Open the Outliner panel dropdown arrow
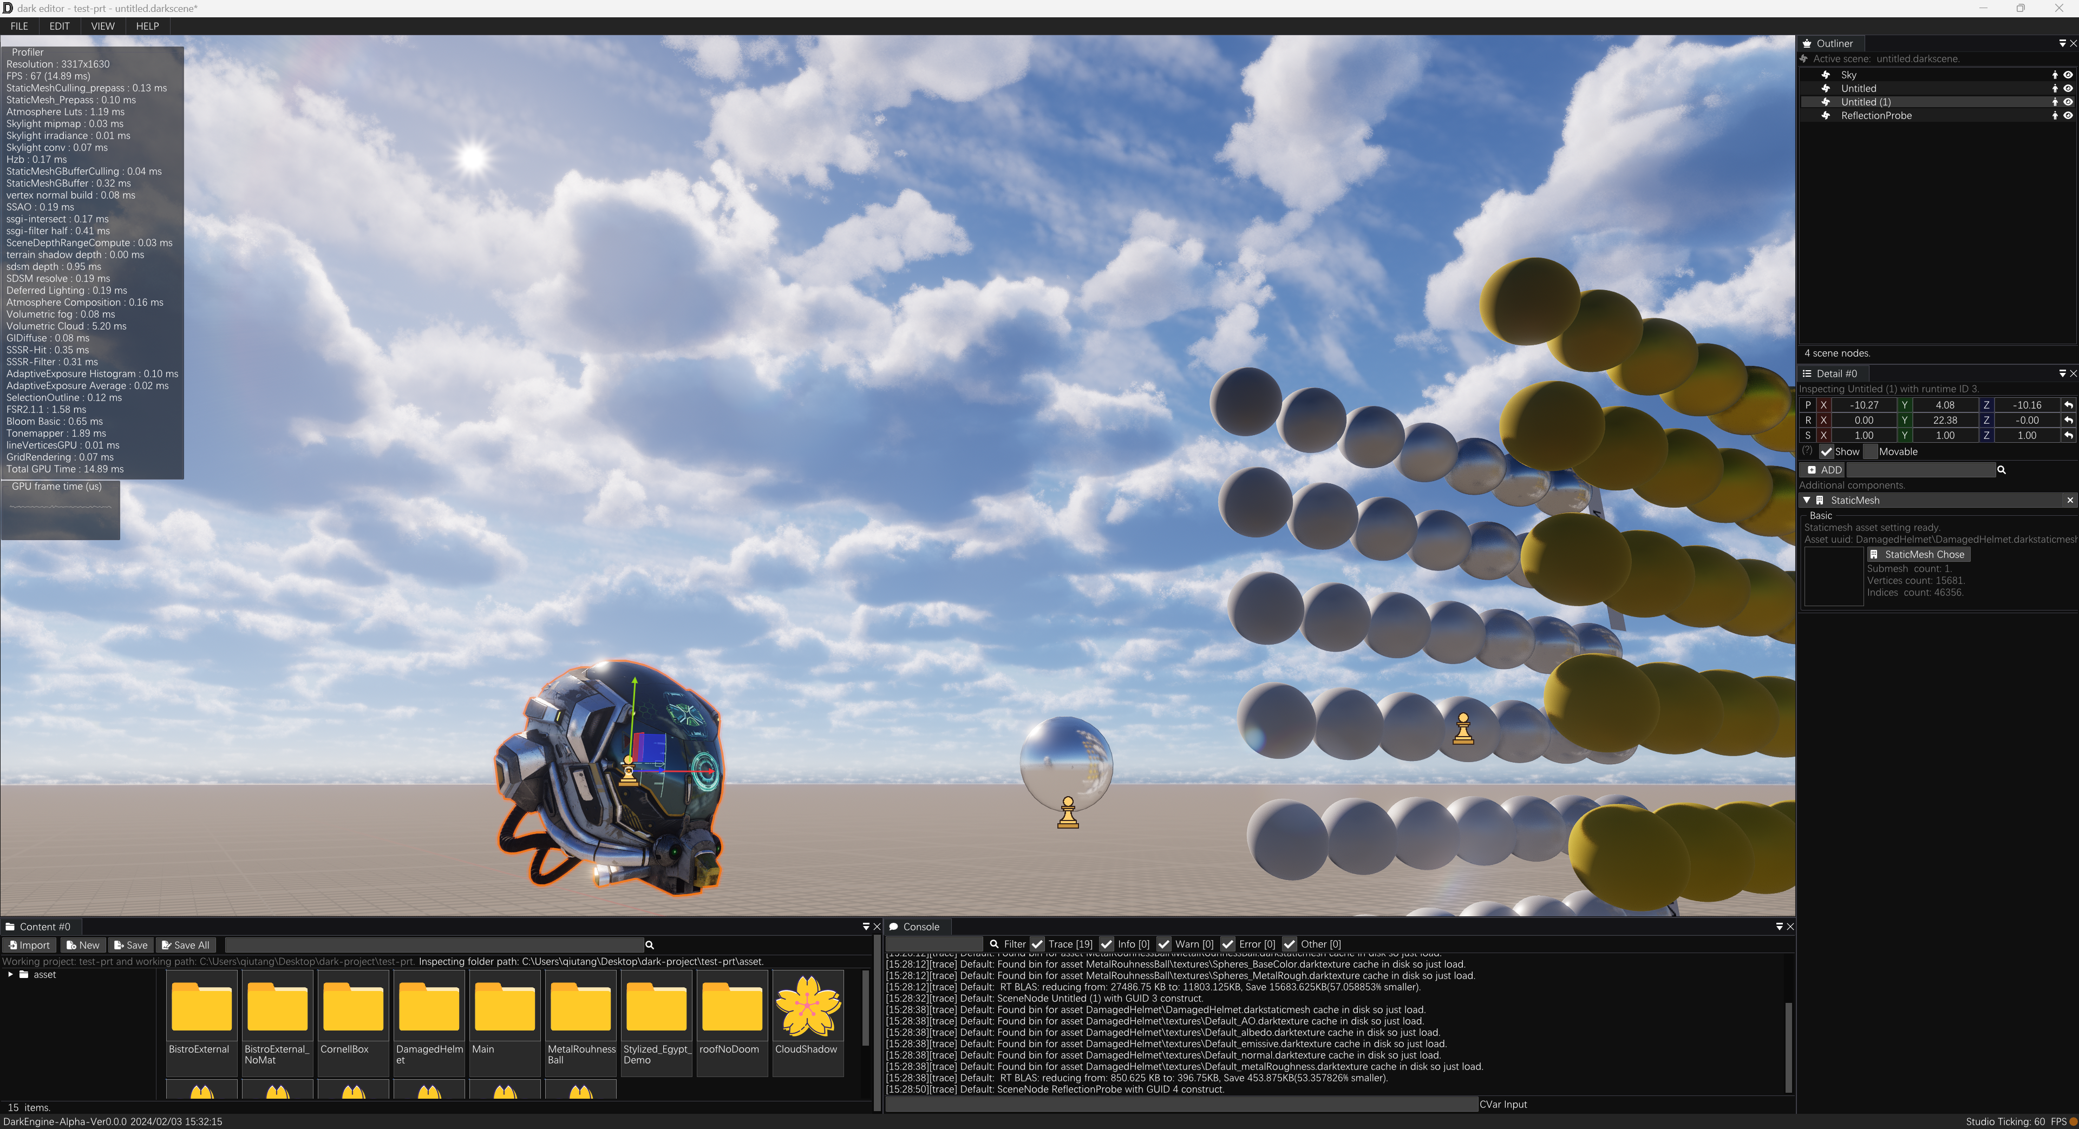The image size is (2079, 1129). pyautogui.click(x=2062, y=44)
